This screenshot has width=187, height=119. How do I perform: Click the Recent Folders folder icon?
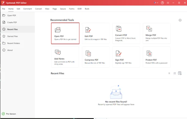(4, 43)
